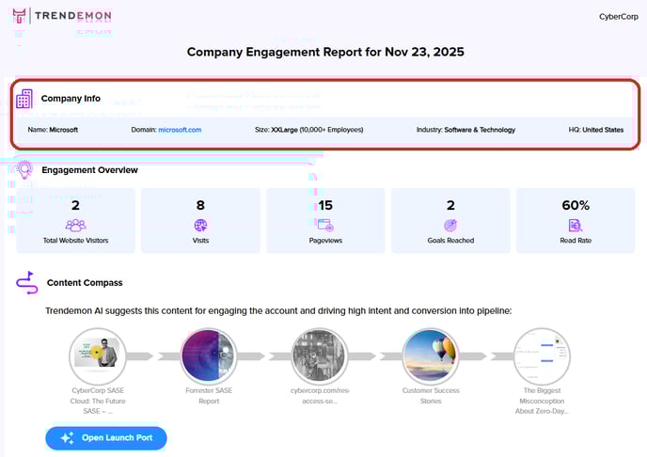The height and width of the screenshot is (457, 647).
Task: Click the Read Rate document icon
Action: click(x=575, y=225)
